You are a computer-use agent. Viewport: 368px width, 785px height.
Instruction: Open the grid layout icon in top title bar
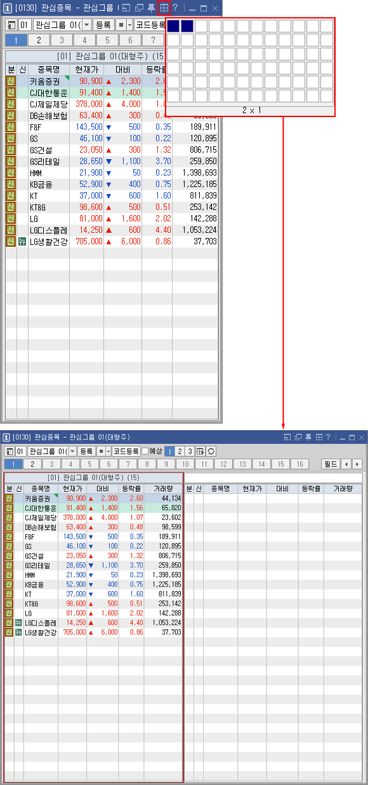tap(164, 8)
